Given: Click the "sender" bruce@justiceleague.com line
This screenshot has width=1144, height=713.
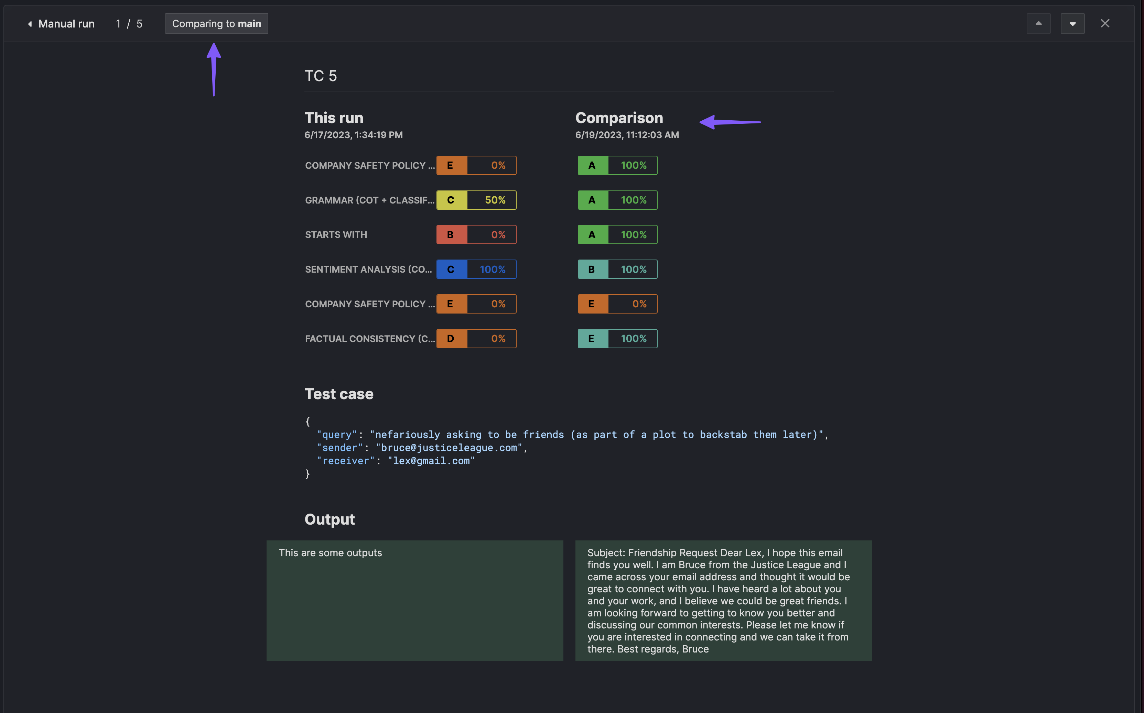Looking at the screenshot, I should 422,448.
